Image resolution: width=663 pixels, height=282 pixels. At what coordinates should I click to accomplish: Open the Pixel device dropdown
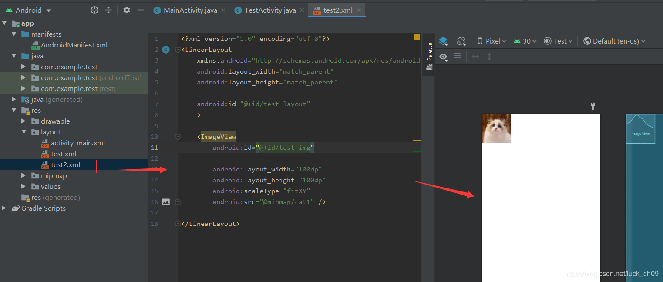tap(492, 41)
